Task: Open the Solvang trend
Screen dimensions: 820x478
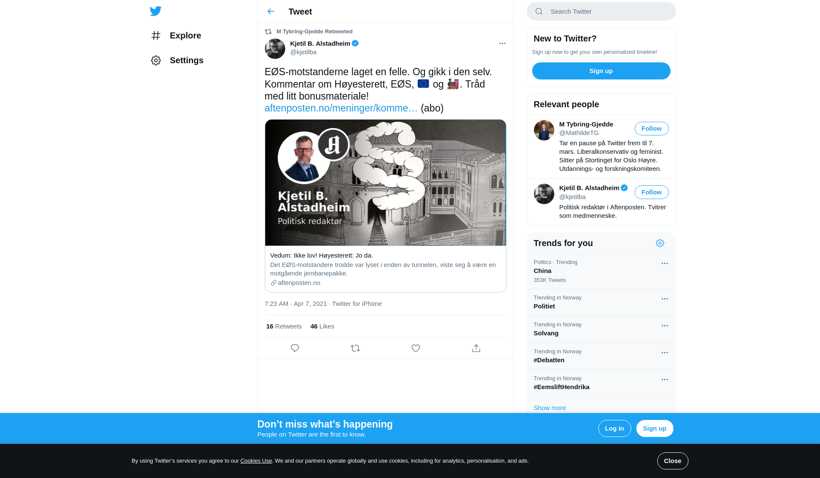Action: (x=601, y=329)
